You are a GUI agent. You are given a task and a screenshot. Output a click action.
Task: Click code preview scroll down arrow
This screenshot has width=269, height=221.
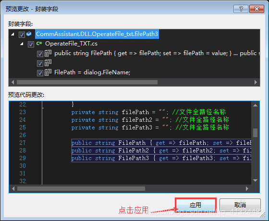[255, 180]
